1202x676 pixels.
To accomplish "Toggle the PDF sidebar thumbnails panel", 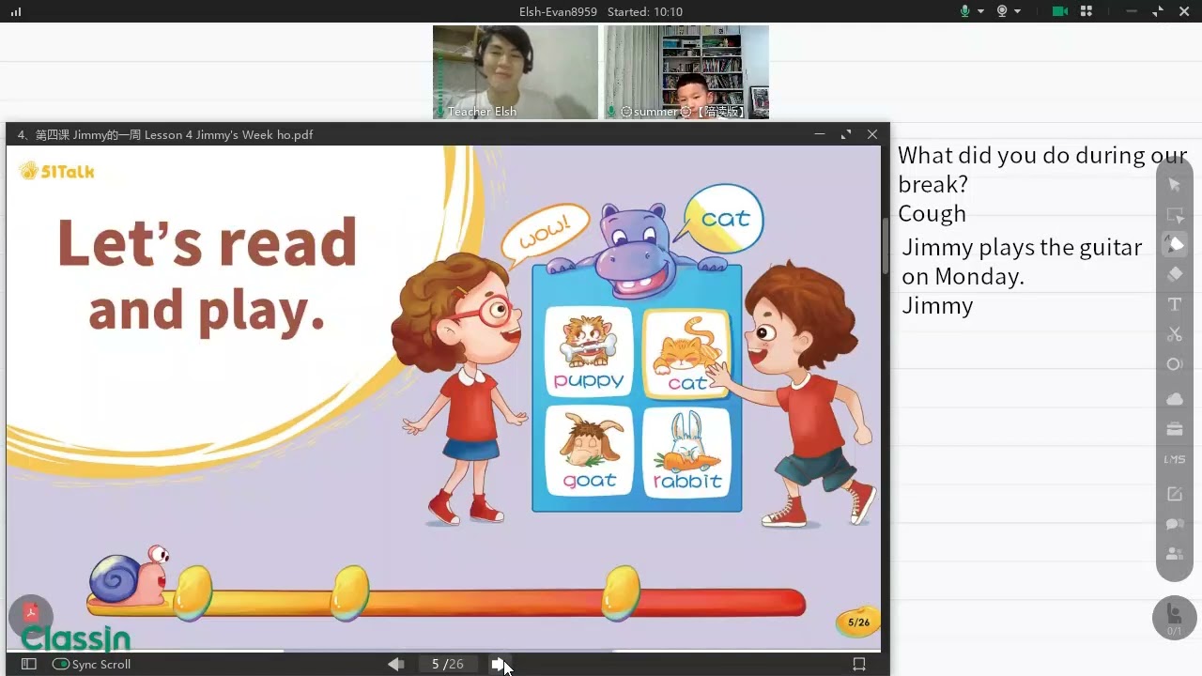I will click(x=28, y=664).
